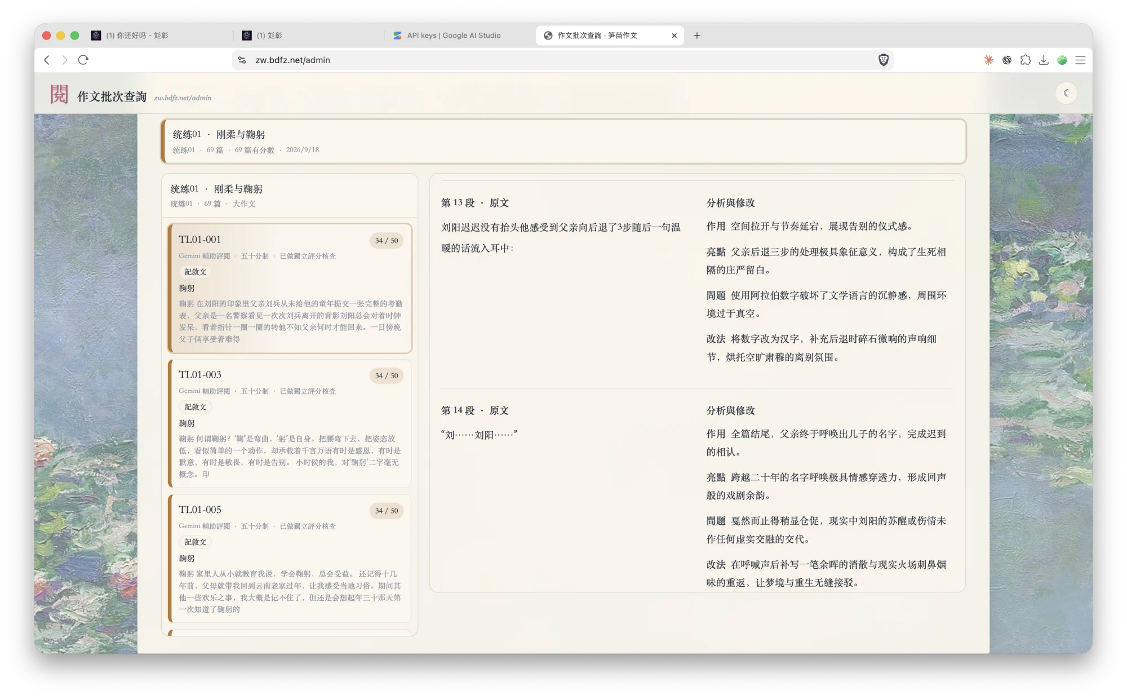
Task: Click the 閱 logo icon
Action: point(59,94)
